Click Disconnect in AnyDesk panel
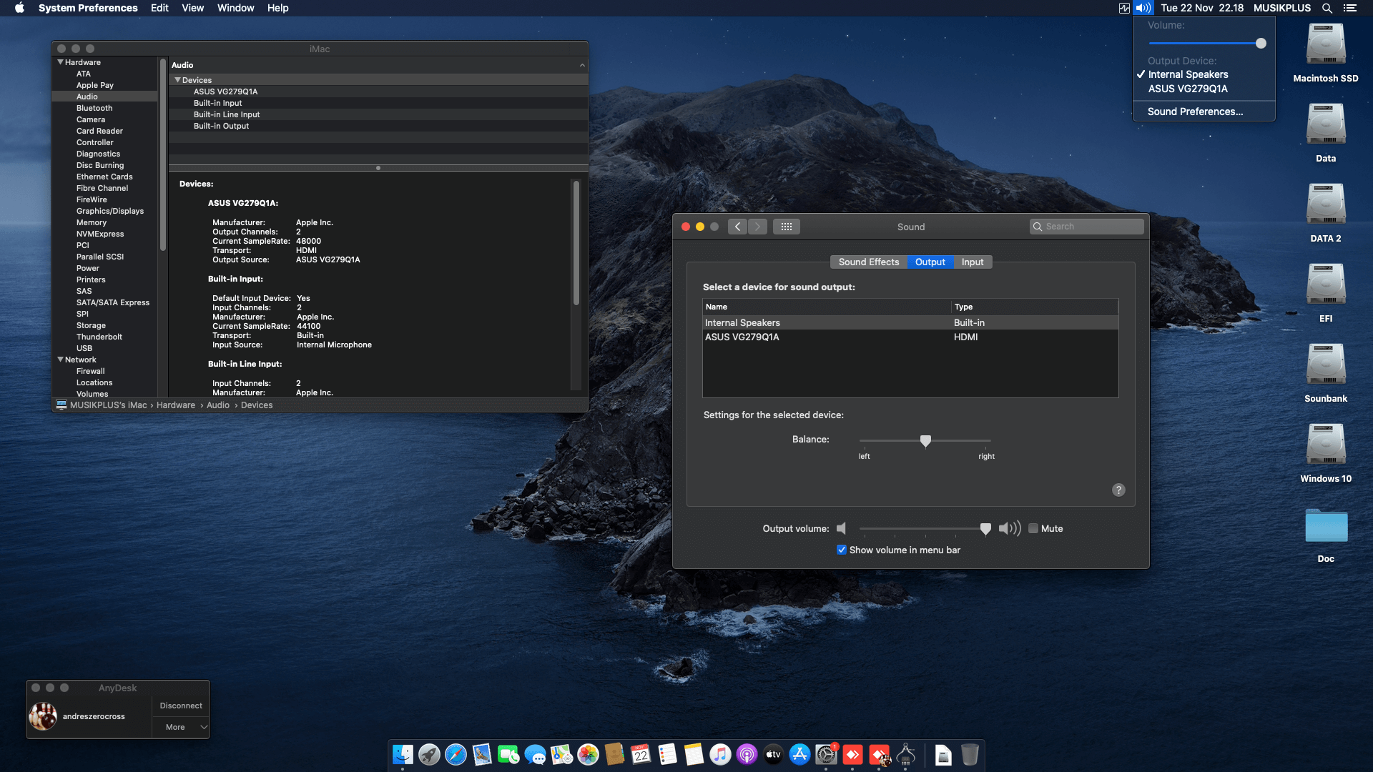 [x=181, y=706]
